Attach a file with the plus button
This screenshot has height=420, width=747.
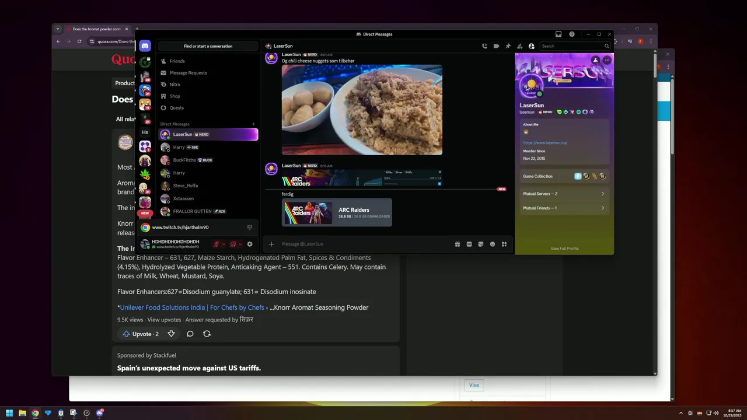click(x=271, y=244)
